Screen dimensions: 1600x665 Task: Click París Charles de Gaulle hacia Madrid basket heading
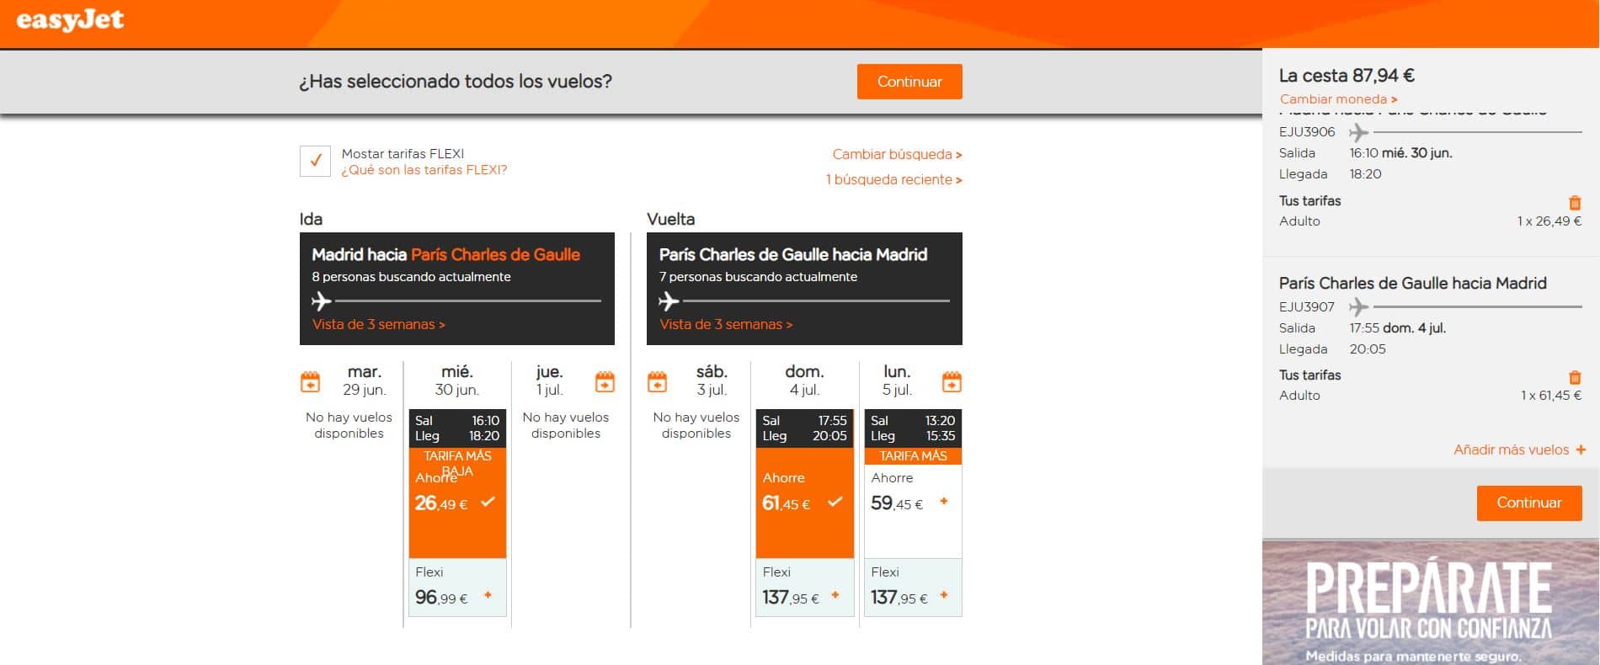coord(1412,283)
